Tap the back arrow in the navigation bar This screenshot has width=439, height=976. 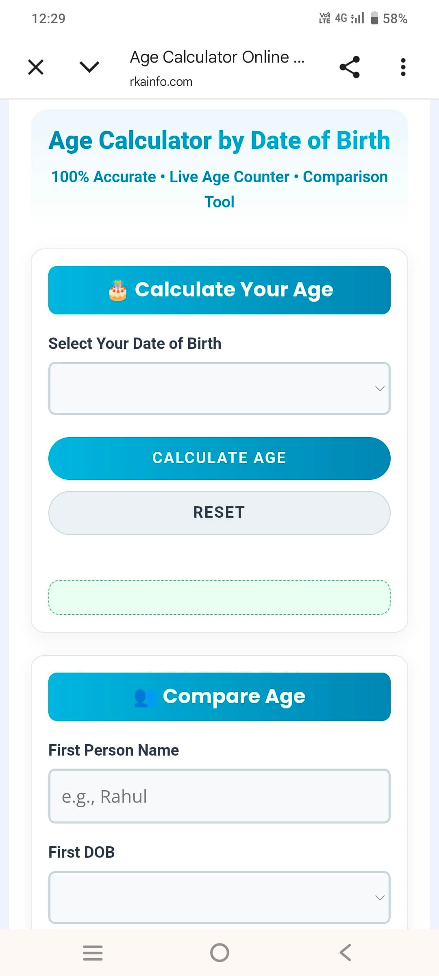click(x=345, y=952)
